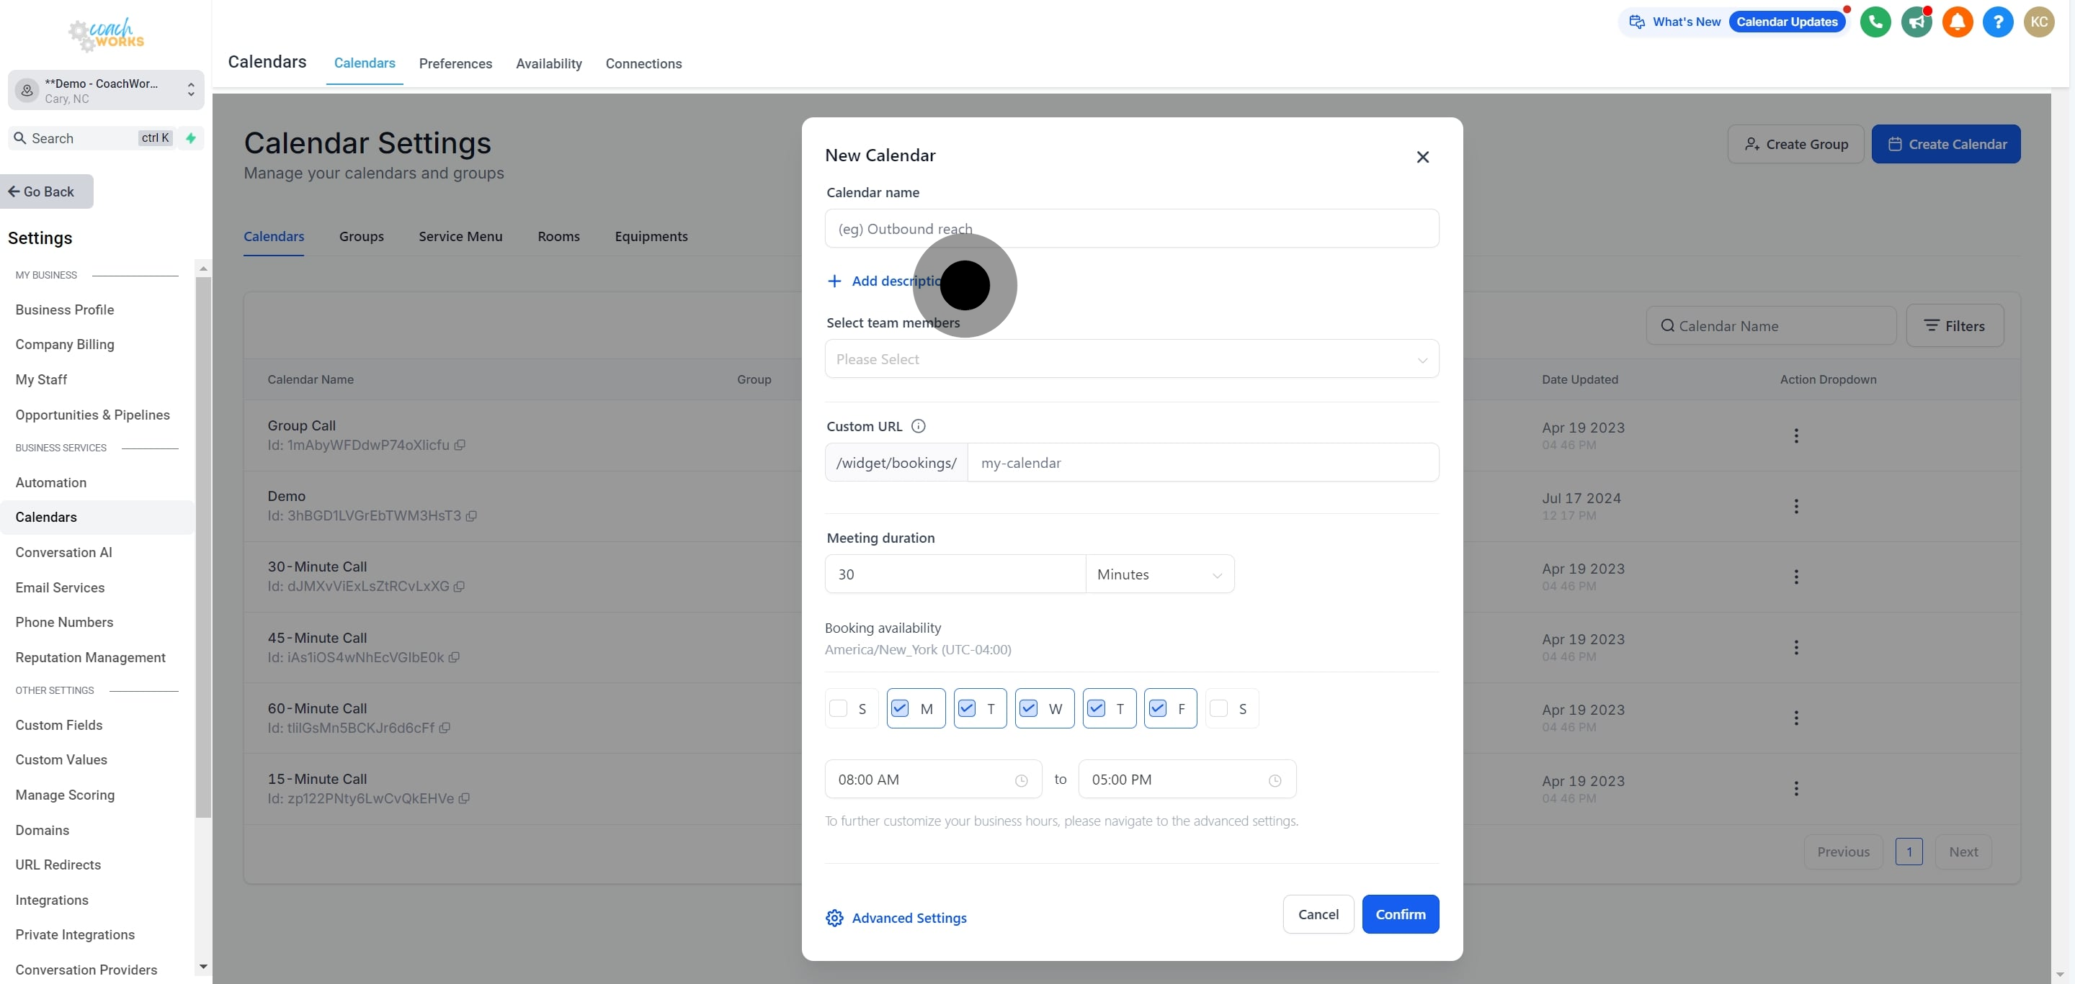
Task: Expand the Select team members dropdown
Action: click(x=1131, y=359)
